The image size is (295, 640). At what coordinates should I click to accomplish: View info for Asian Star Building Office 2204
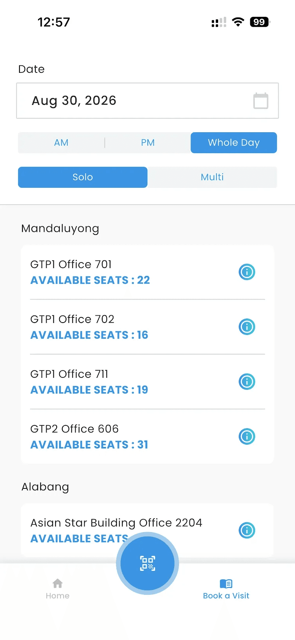pos(247,530)
